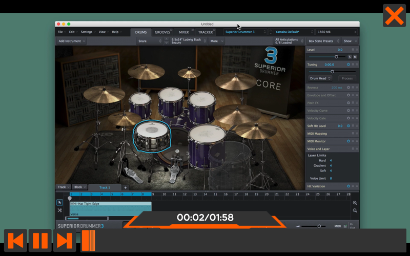Pause the tutorial video

[x=40, y=240]
